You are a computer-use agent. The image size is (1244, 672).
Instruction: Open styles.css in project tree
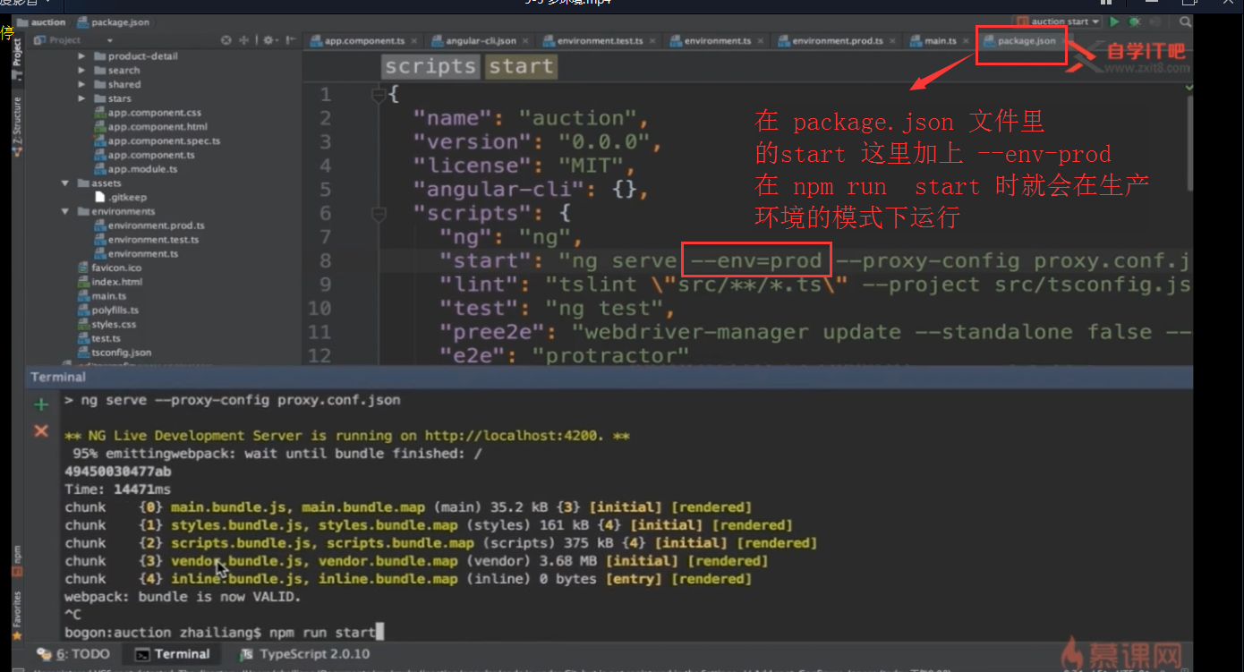[x=107, y=325]
